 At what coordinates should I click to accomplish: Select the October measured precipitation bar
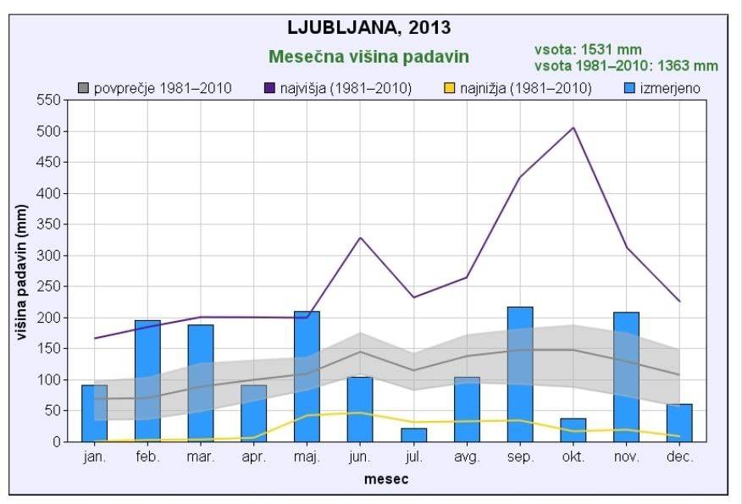coord(573,430)
